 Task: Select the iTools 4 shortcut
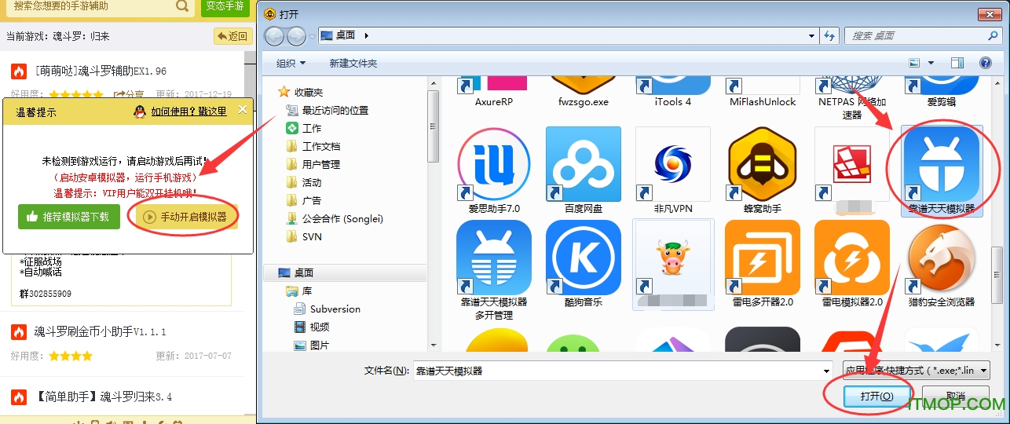(x=673, y=91)
